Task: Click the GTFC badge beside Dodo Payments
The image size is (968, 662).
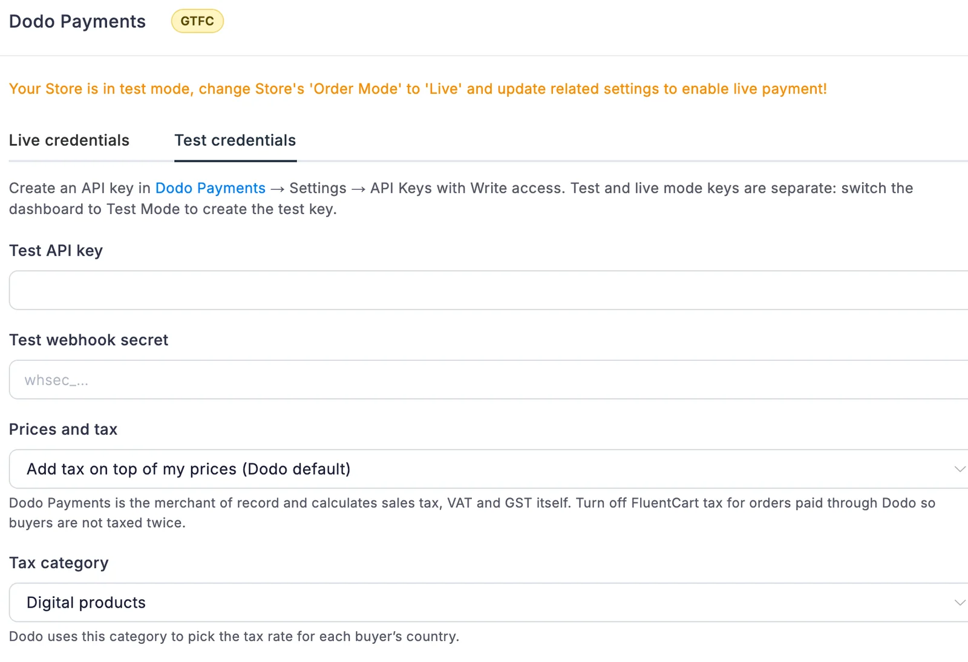Action: click(x=197, y=21)
